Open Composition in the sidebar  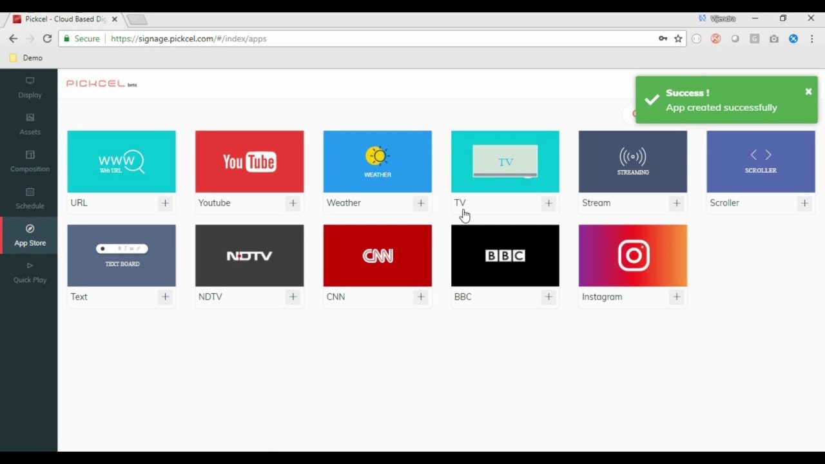click(x=29, y=162)
